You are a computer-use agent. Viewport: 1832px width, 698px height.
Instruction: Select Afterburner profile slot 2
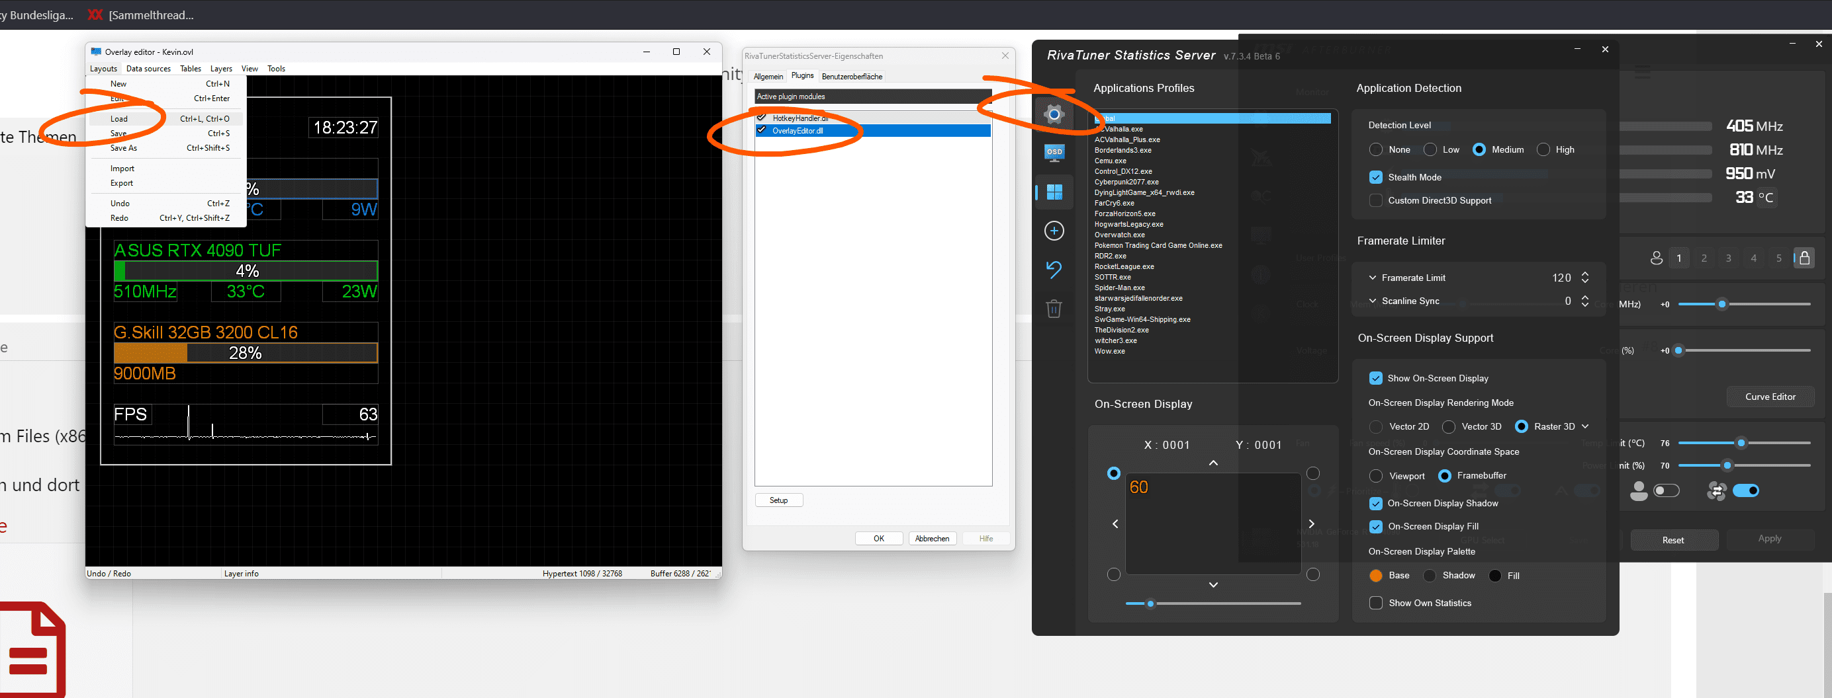(1704, 258)
